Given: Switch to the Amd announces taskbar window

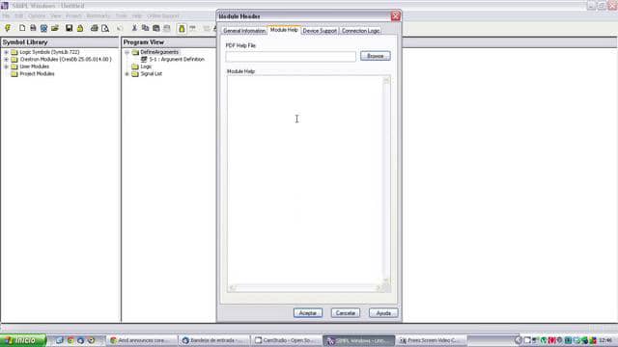Looking at the screenshot, I should (x=142, y=340).
